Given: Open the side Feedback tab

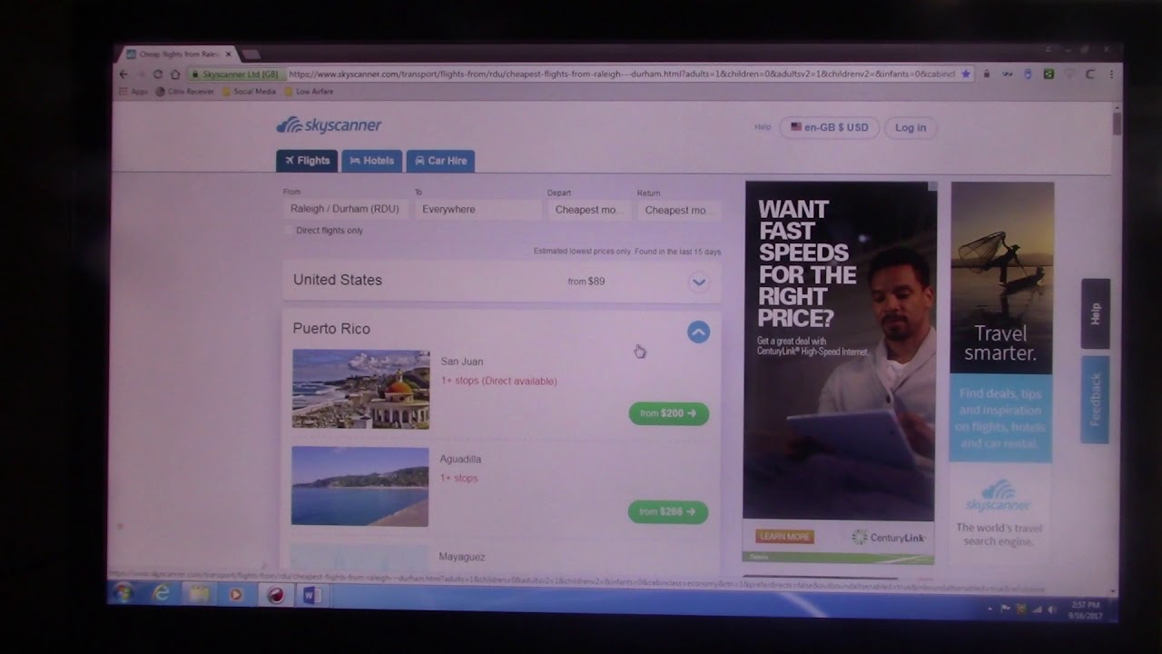Looking at the screenshot, I should coord(1096,400).
